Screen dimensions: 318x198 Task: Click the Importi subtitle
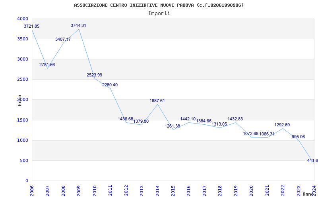coord(159,13)
